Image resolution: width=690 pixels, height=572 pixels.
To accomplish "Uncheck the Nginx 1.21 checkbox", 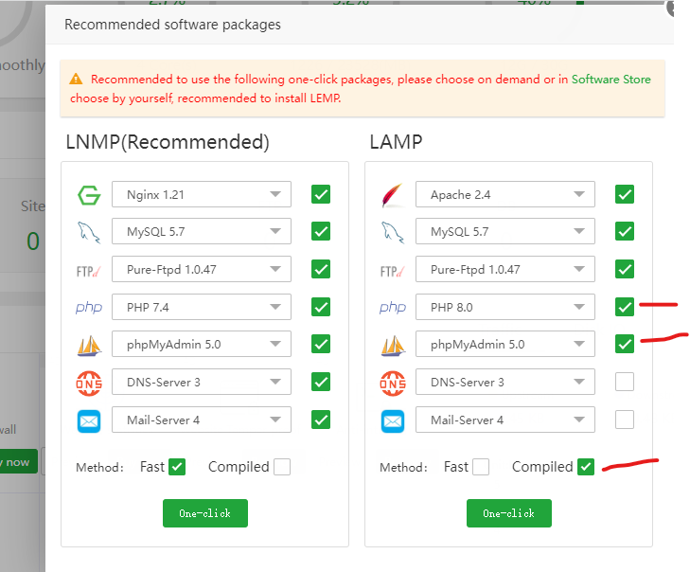I will pyautogui.click(x=321, y=195).
